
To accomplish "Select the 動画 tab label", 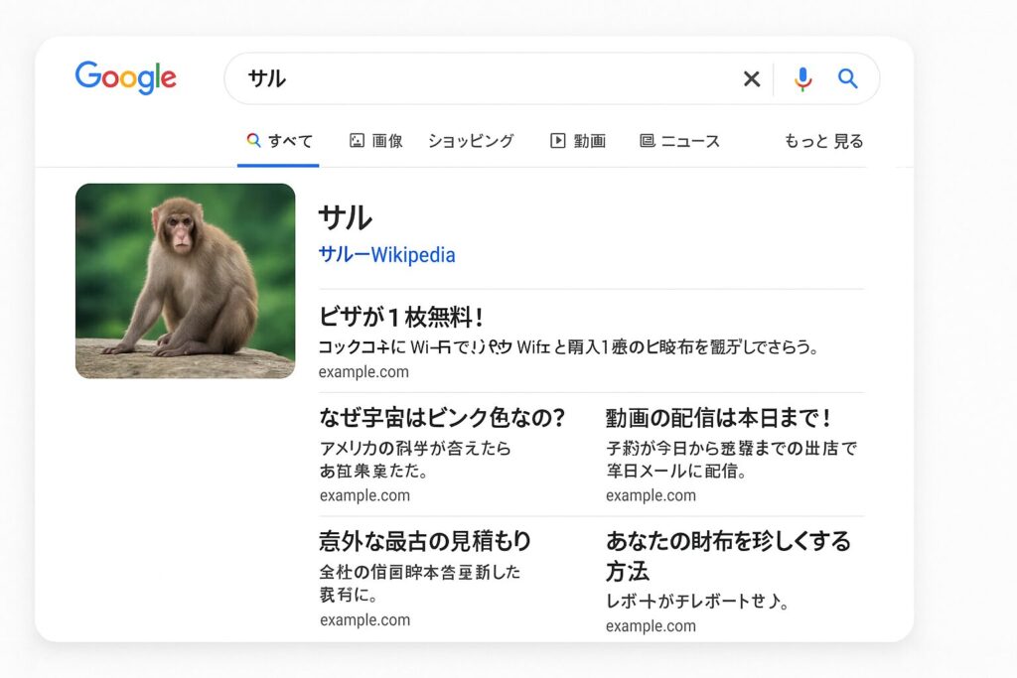I will click(589, 141).
